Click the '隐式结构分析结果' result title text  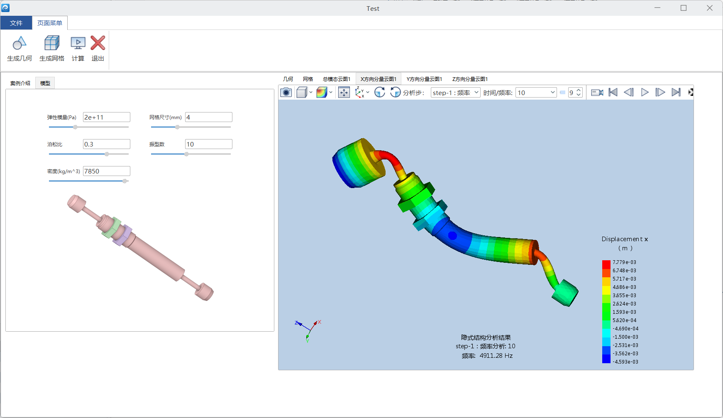pos(486,337)
